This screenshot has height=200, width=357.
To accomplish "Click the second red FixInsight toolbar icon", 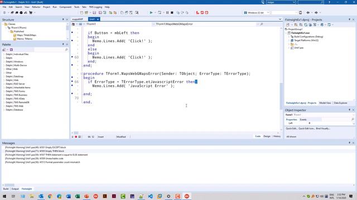I will [x=202, y=13].
